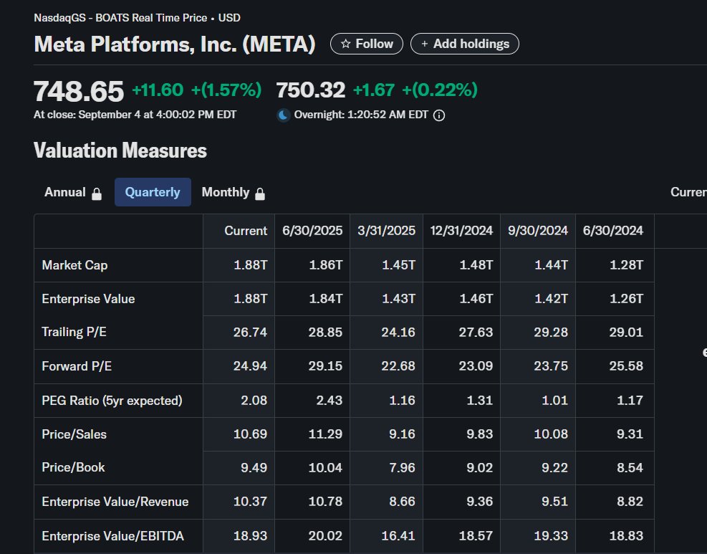This screenshot has height=554, width=707.
Task: Select the PEG Ratio (5yr expected) label
Action: pos(112,401)
